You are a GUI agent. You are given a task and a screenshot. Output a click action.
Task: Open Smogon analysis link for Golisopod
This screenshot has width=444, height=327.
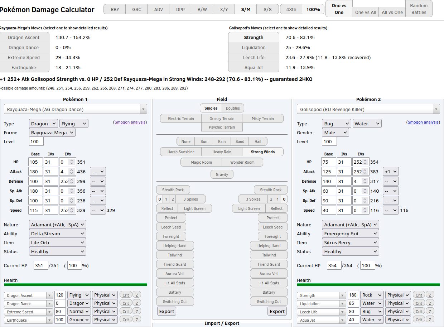click(x=423, y=122)
